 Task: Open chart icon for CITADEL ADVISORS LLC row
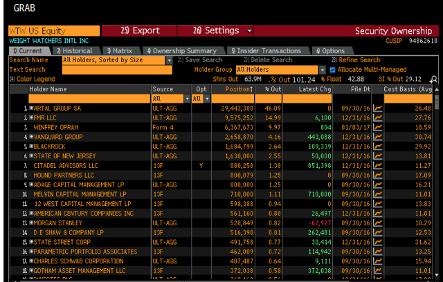pyautogui.click(x=378, y=165)
